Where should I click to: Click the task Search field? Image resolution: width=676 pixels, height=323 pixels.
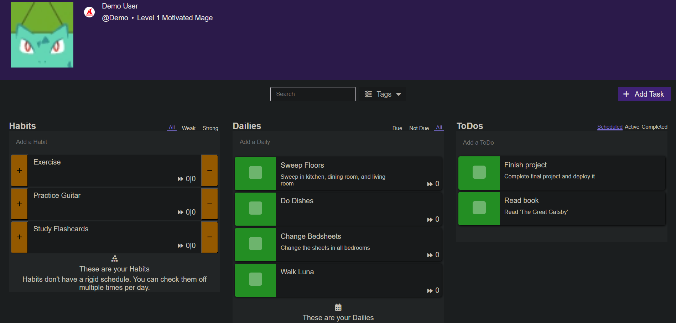(313, 94)
